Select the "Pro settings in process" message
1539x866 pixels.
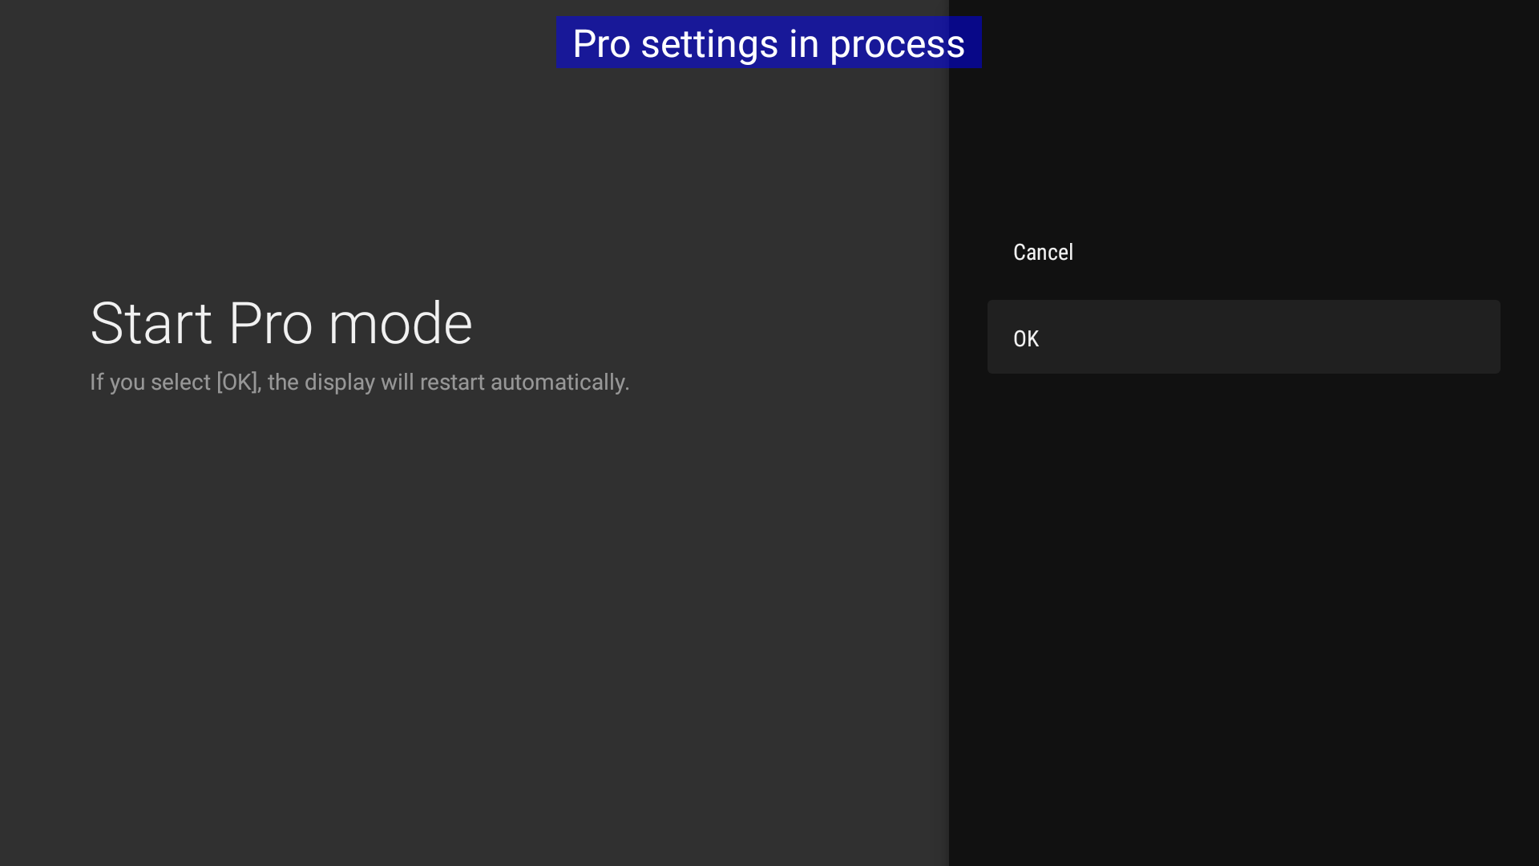(769, 43)
